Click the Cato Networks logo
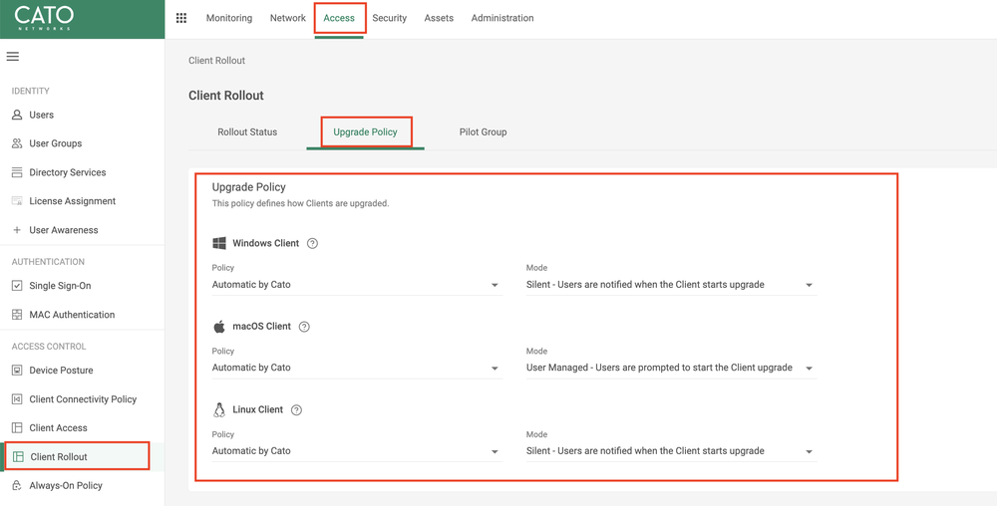 coord(44,19)
